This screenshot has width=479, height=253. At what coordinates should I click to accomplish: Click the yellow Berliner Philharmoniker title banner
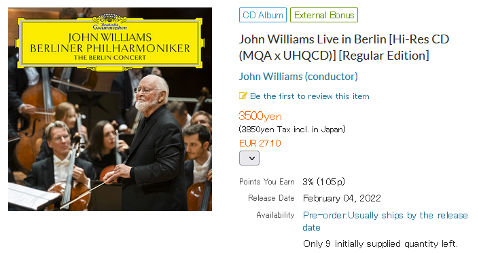[109, 43]
